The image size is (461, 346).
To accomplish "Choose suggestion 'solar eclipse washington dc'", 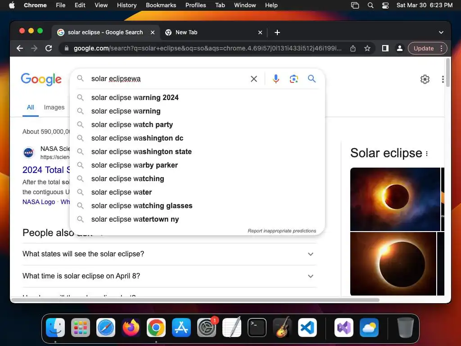I will (197, 138).
